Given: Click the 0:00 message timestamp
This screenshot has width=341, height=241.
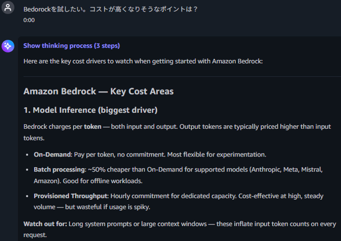Looking at the screenshot, I should pyautogui.click(x=29, y=20).
